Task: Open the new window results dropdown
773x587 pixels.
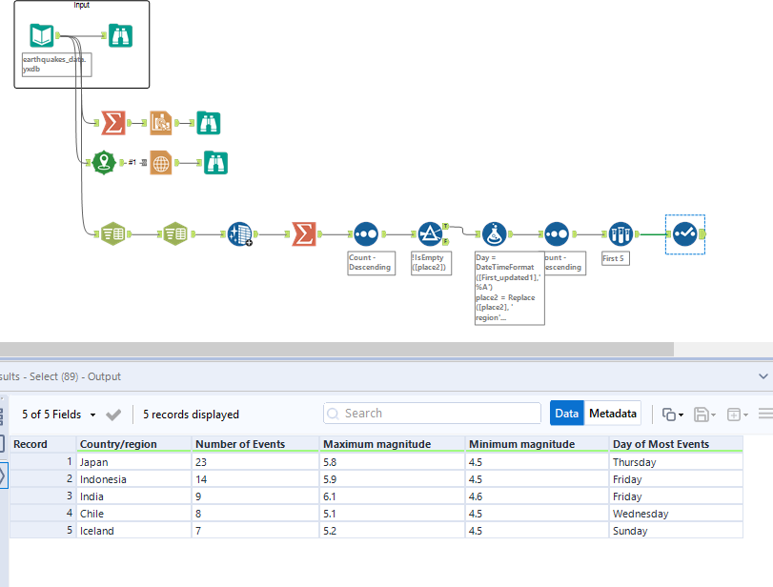Action: pos(738,415)
